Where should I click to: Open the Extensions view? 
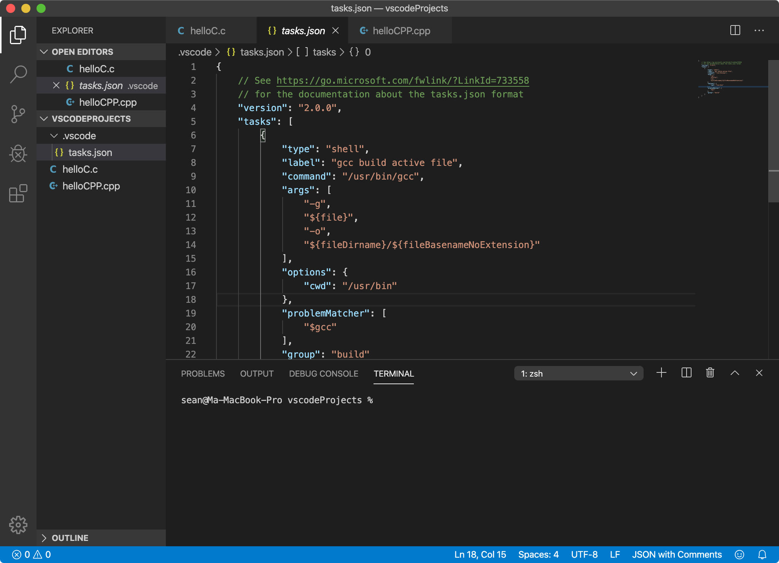point(18,194)
